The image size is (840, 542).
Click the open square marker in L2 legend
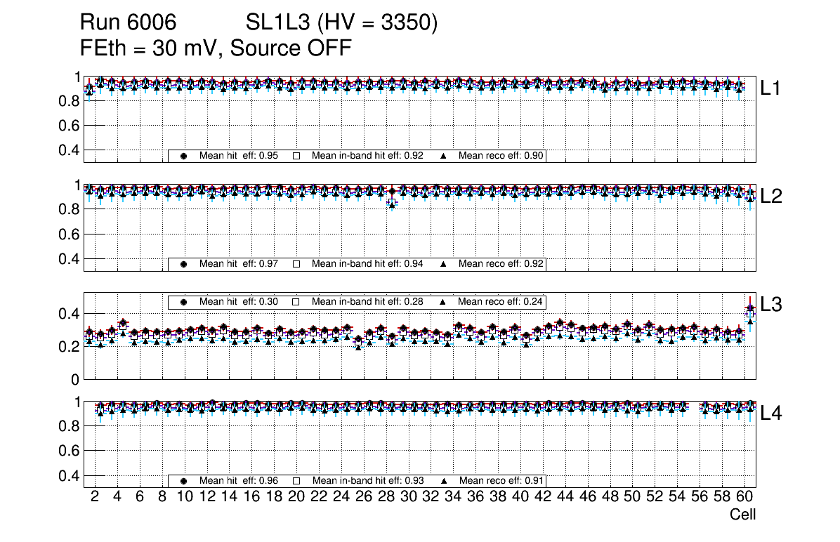[x=296, y=265]
